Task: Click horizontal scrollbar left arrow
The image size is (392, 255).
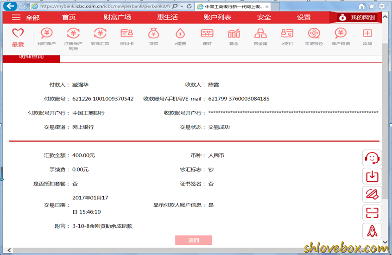Action: coord(9,250)
